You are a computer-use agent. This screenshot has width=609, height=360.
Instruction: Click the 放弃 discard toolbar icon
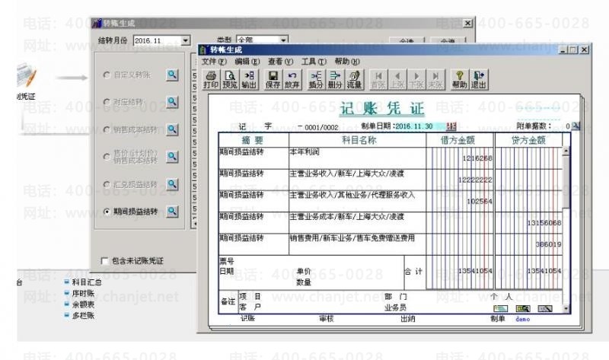point(292,80)
